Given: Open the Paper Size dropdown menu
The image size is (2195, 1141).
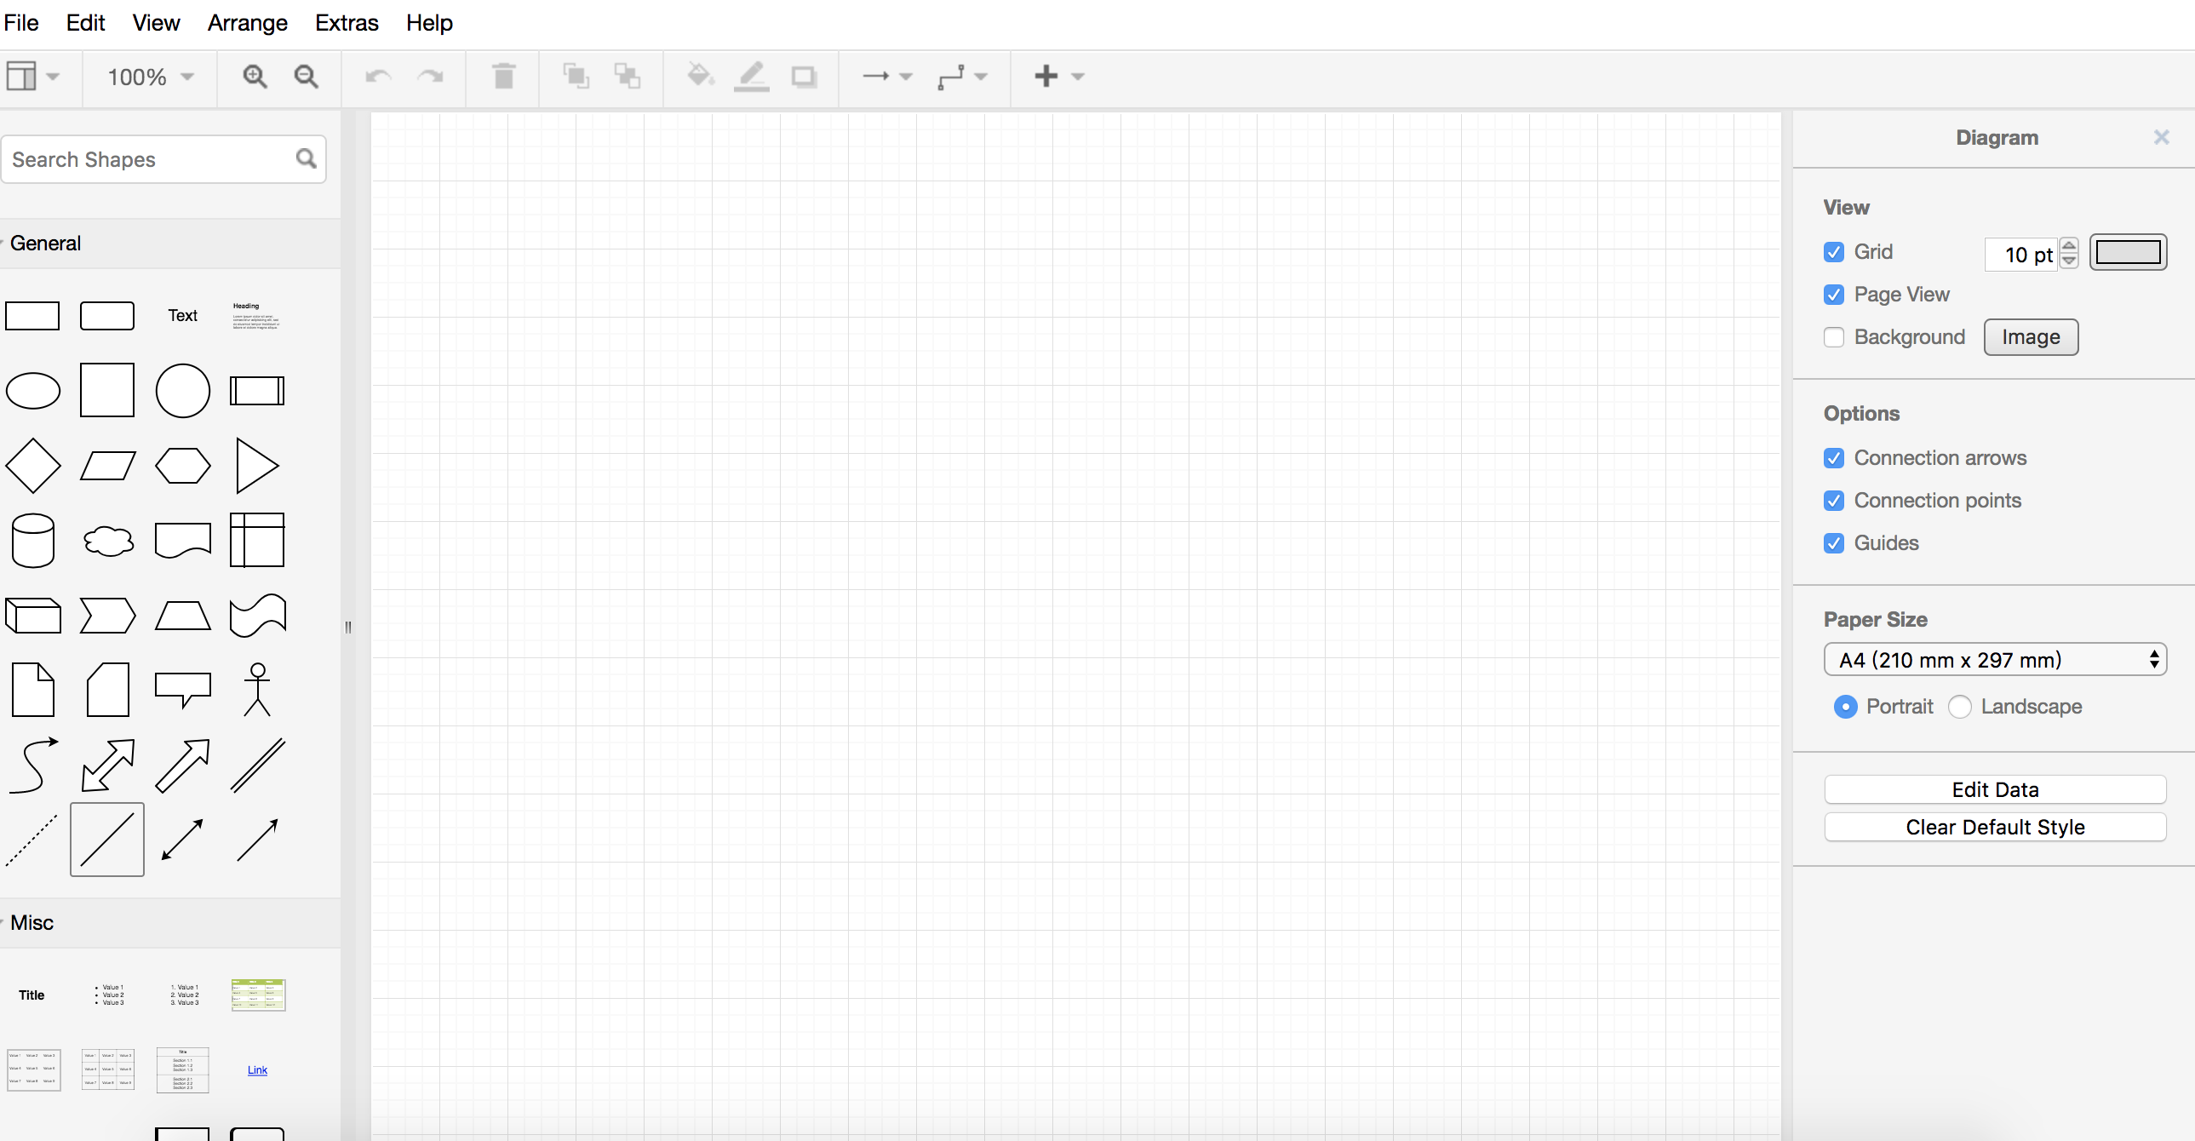Looking at the screenshot, I should point(1996,661).
